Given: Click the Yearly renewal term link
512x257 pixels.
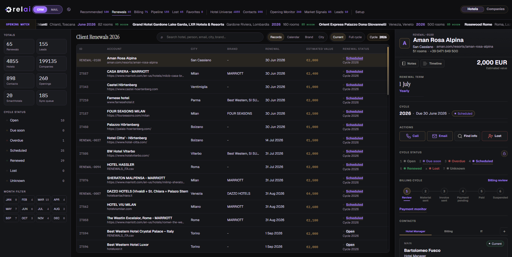Looking at the screenshot, I should point(404,91).
